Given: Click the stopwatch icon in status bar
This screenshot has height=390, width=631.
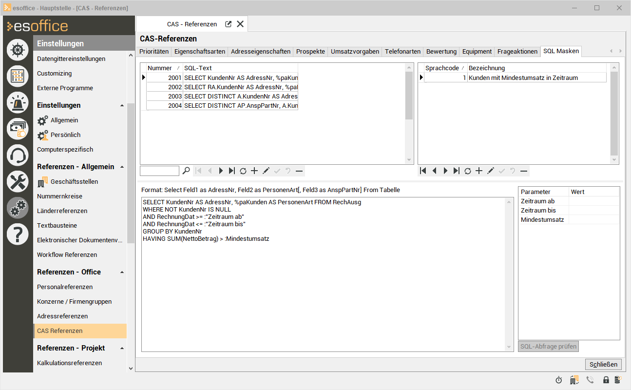Looking at the screenshot, I should tap(558, 380).
